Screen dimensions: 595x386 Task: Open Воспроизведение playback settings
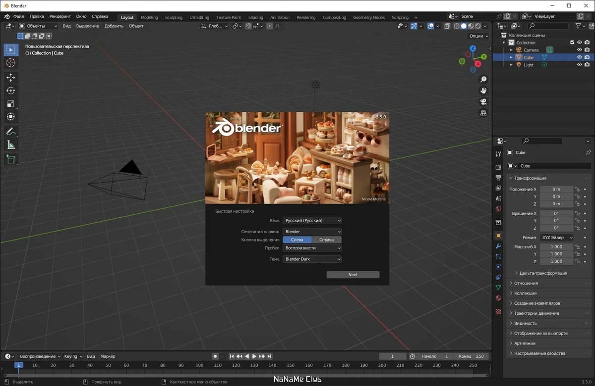pyautogui.click(x=40, y=356)
